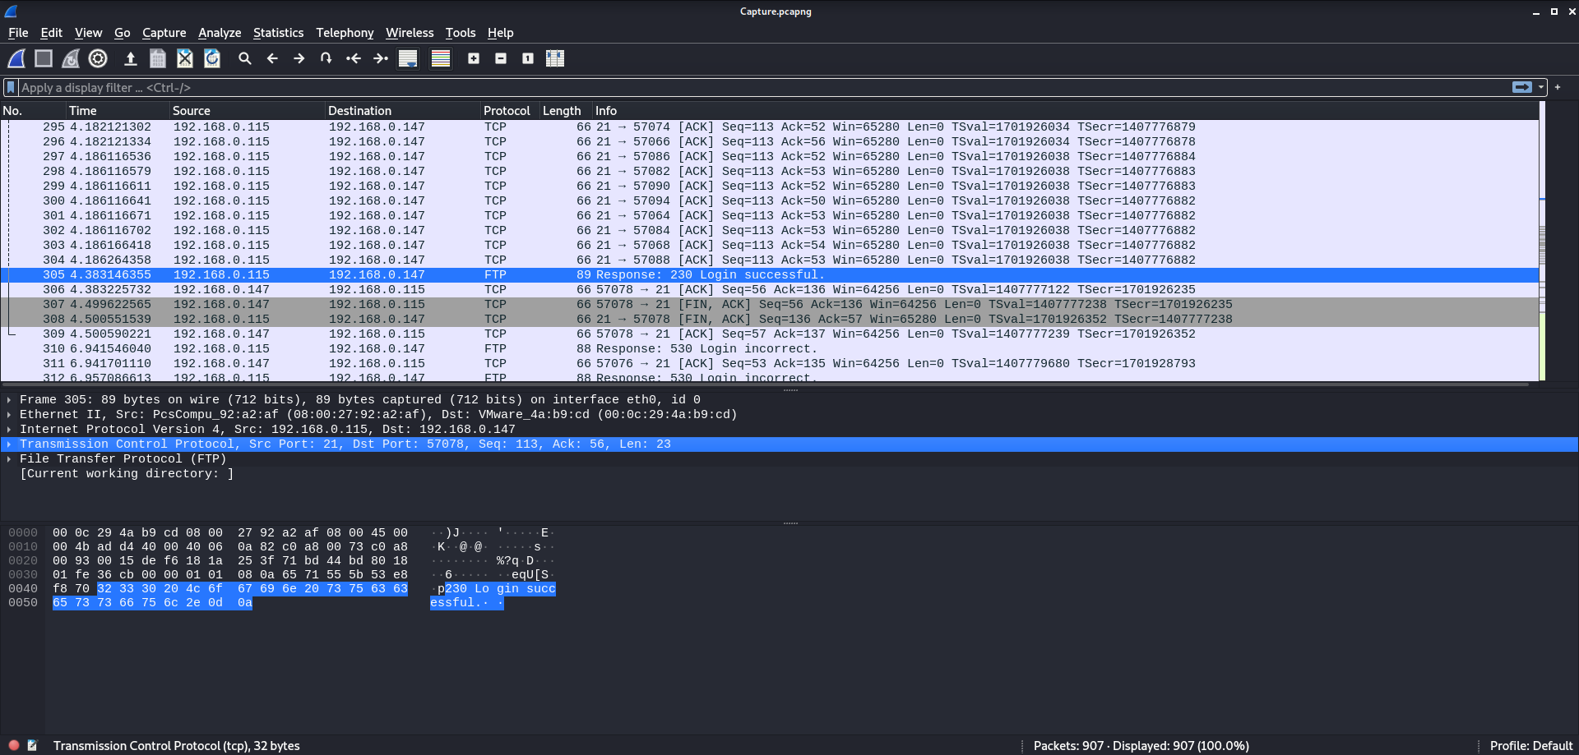Go to a specified packet
Viewport: 1579px width, 755px height.
(x=326, y=58)
